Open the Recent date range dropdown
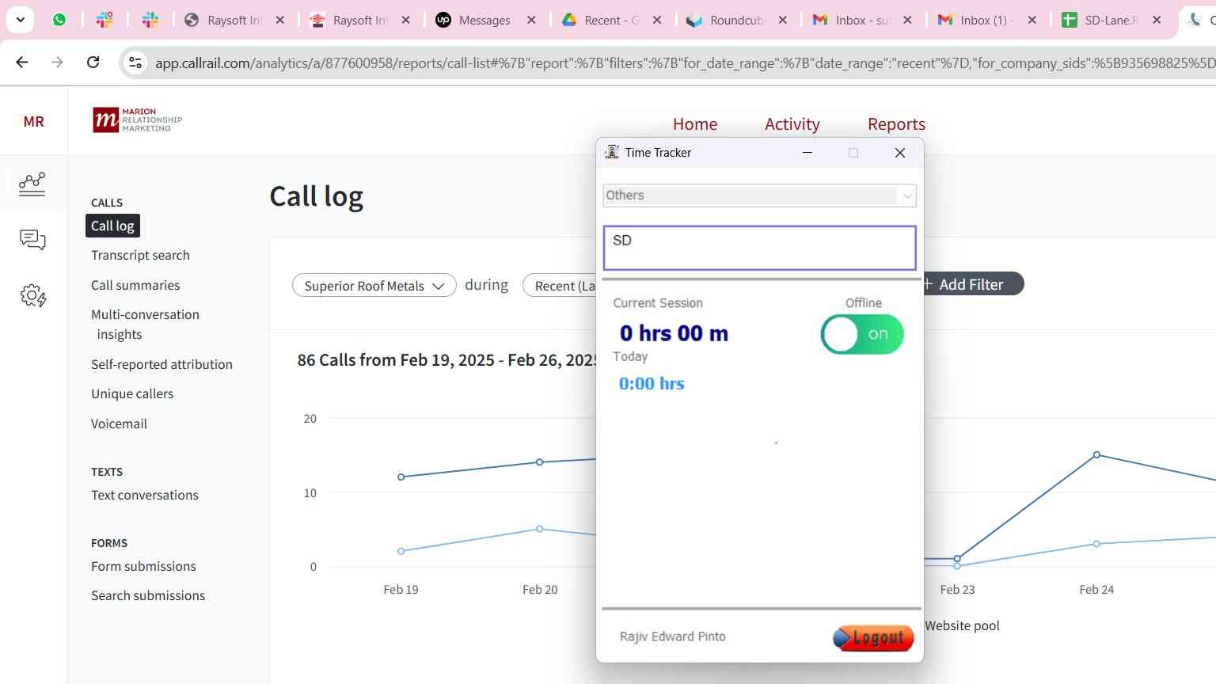The image size is (1216, 684). tap(560, 286)
